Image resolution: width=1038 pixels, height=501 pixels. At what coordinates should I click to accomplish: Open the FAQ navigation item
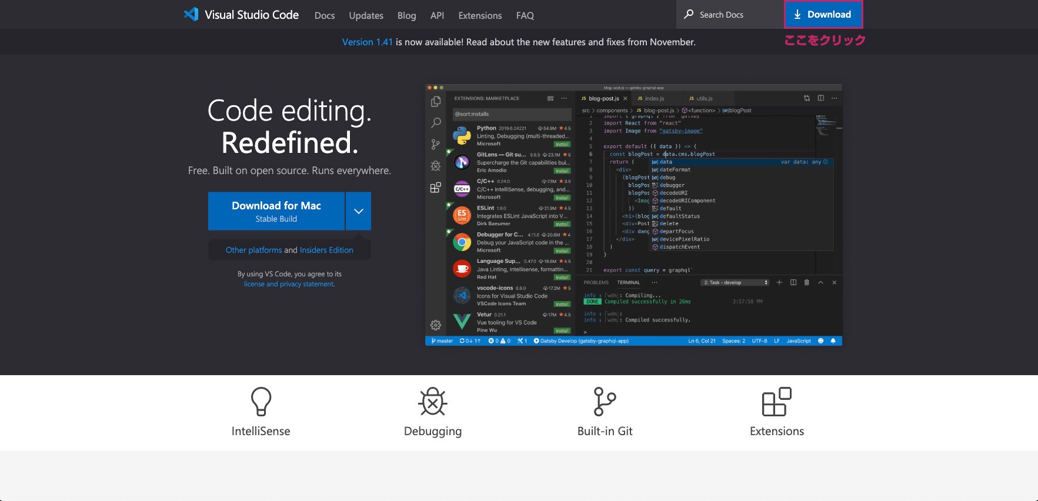pos(525,15)
